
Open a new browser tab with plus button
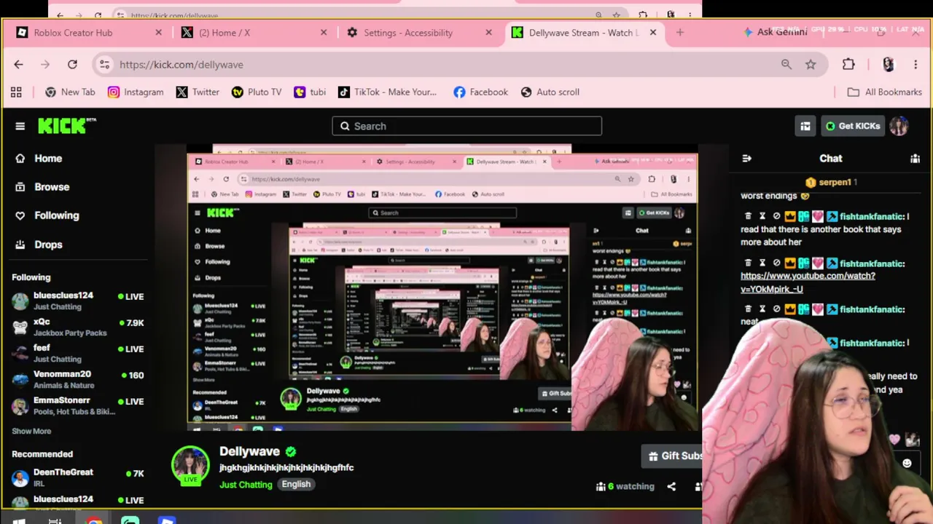tap(680, 33)
